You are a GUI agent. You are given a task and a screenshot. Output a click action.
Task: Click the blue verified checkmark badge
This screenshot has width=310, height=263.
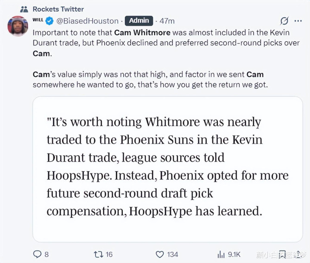point(50,21)
